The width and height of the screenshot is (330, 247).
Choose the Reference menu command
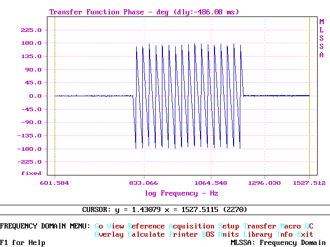146,226
